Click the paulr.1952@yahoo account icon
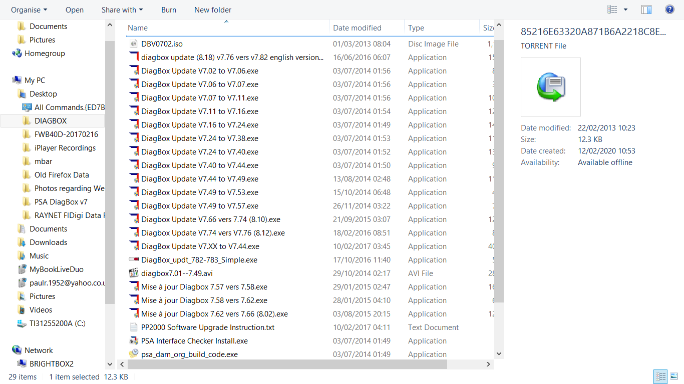This screenshot has height=384, width=684. click(22, 283)
